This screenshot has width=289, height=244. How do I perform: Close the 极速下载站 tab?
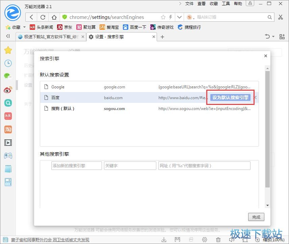click(x=83, y=37)
